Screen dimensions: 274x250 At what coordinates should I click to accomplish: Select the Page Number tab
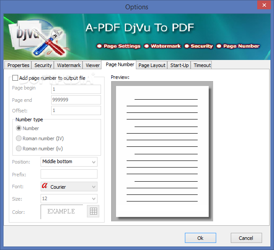coord(120,65)
